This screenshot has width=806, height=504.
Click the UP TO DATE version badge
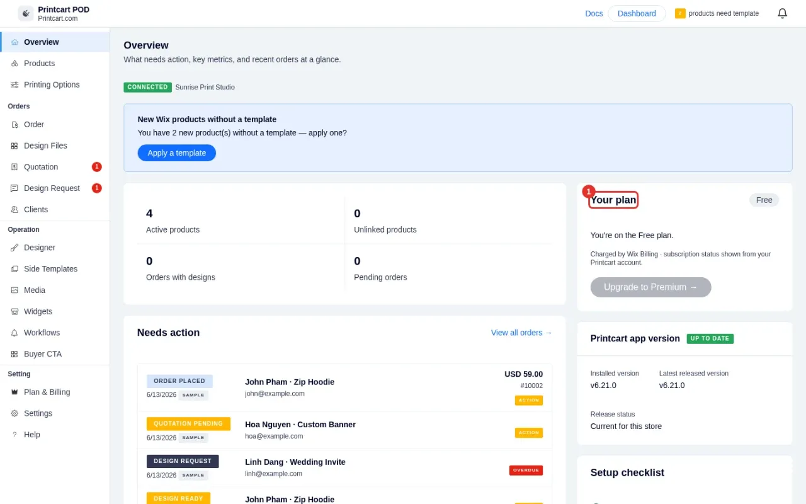tap(710, 339)
